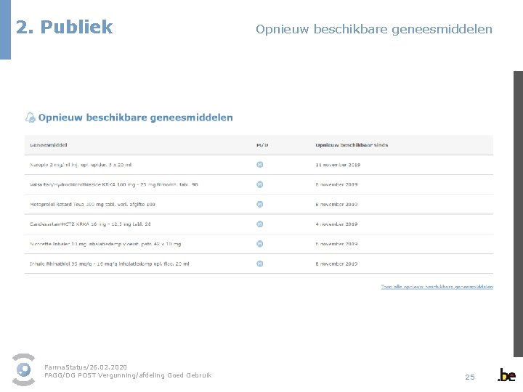Screen dimensions: 523x392
Task: Click the M icon for Metoprolol Retard Teva
Action: coord(259,204)
